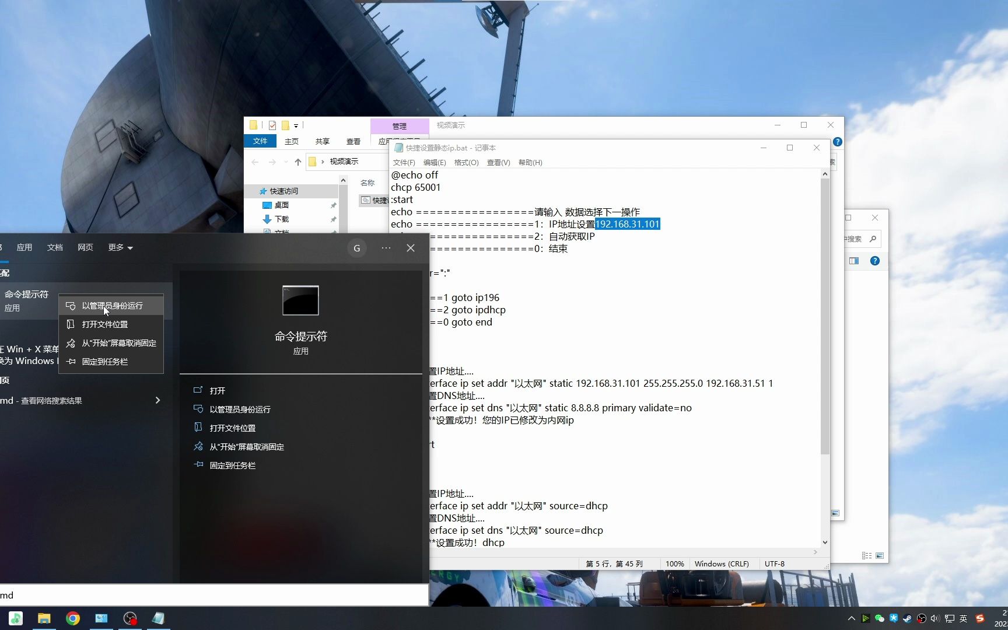Select 以管理员身份运行 in the context menu
Image resolution: width=1008 pixels, height=630 pixels.
[x=111, y=306]
